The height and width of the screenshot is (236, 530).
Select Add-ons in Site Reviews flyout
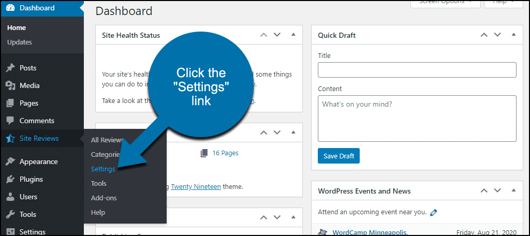(x=104, y=198)
